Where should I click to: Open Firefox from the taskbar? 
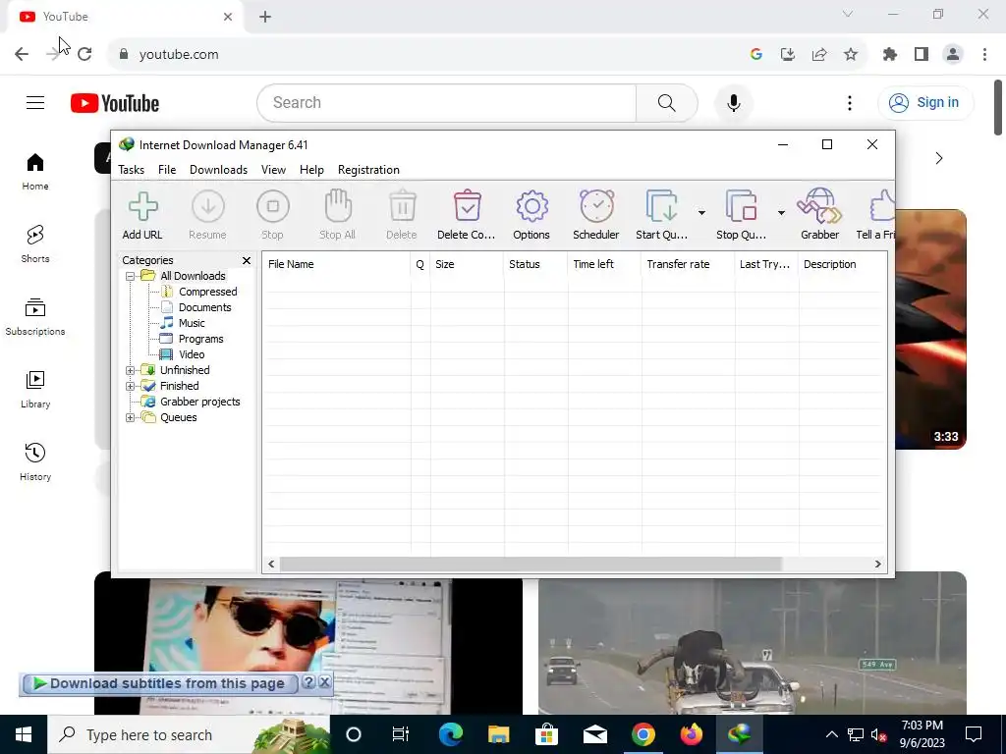[x=691, y=734]
